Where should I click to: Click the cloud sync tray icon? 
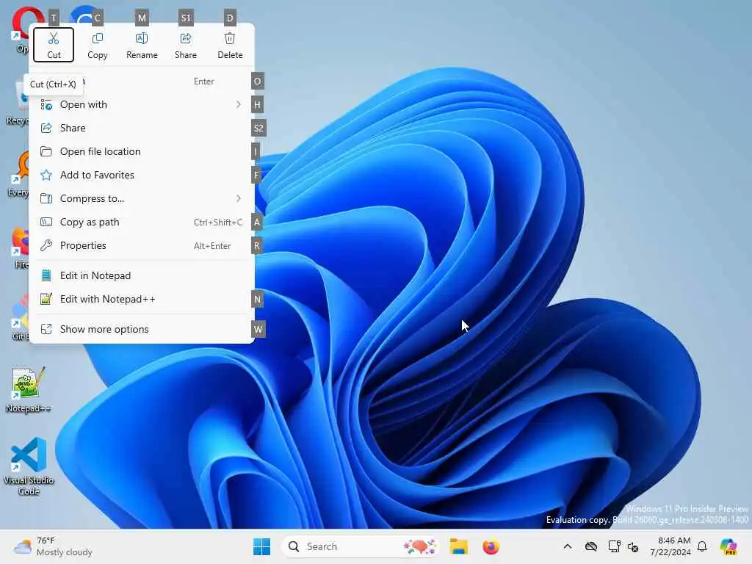point(591,546)
